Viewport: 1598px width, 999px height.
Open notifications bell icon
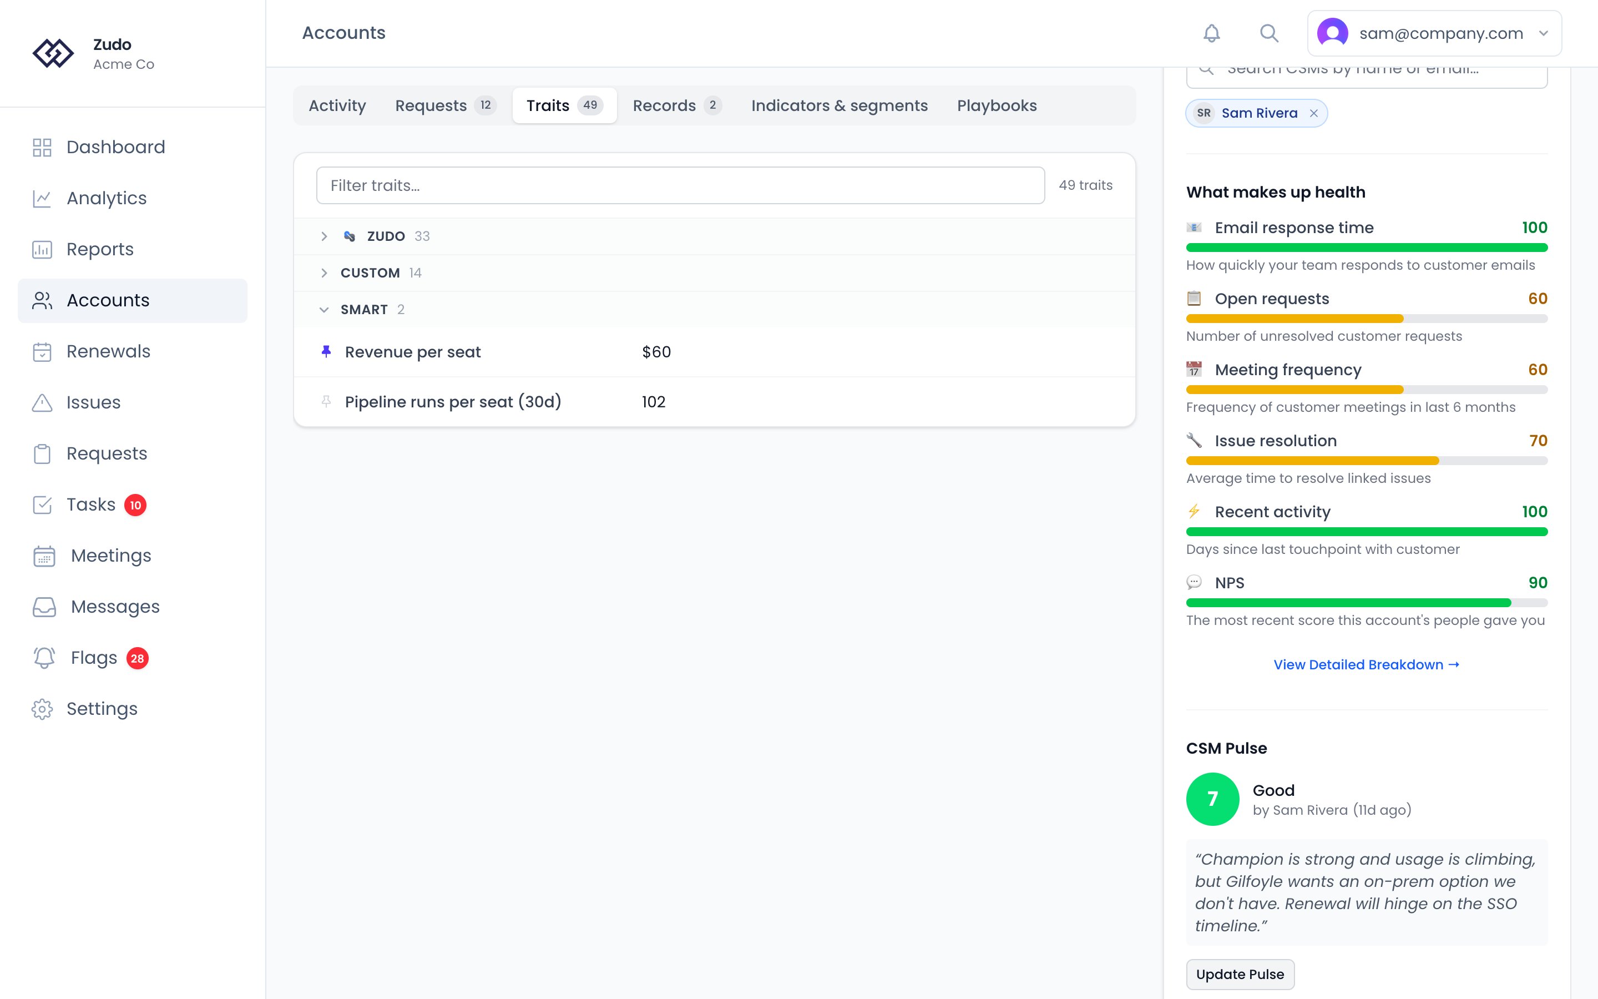[x=1211, y=33]
